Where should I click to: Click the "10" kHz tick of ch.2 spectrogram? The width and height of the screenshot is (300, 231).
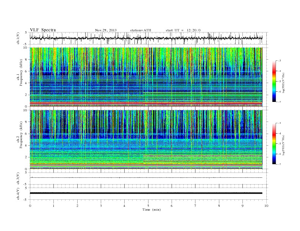tap(26, 110)
